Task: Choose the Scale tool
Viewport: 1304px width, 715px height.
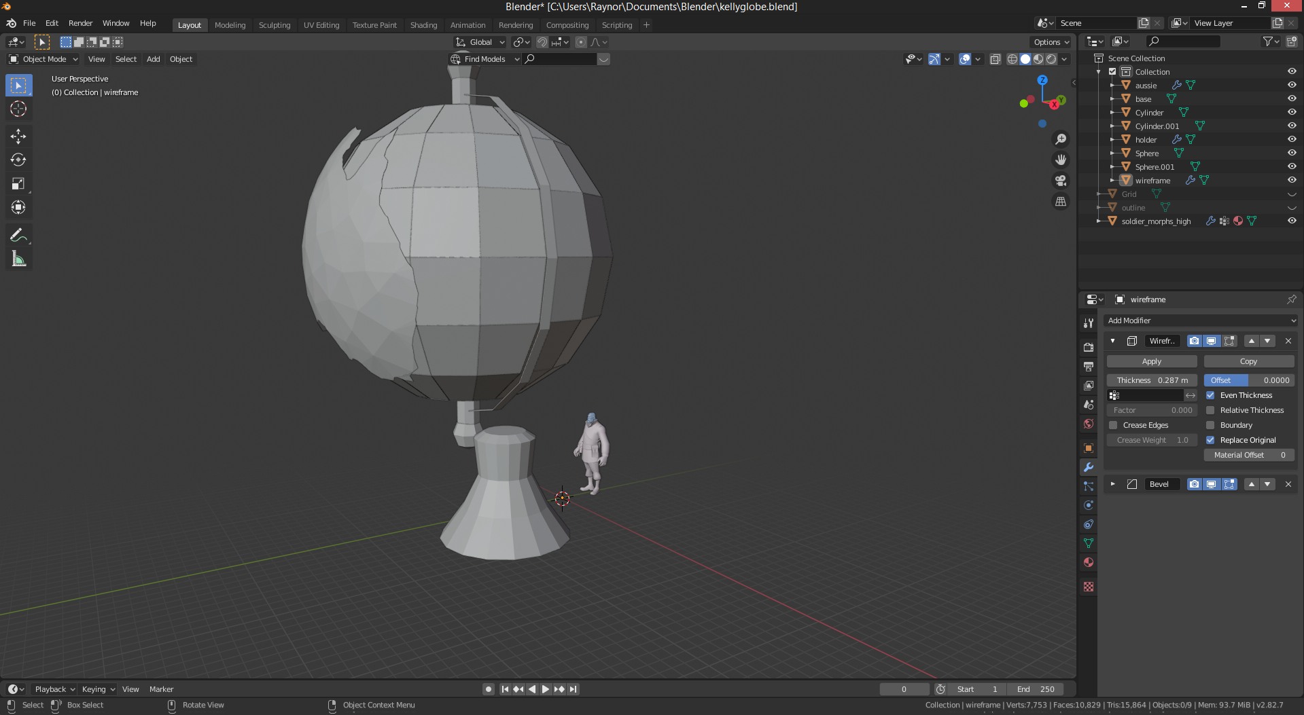Action: click(x=18, y=184)
